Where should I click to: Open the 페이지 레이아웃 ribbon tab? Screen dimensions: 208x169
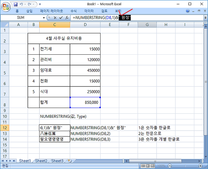(x=51, y=11)
